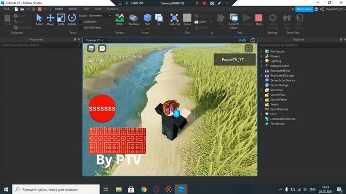Open the Toolbox panel
Viewport: 346px width, 194px height.
point(134,19)
